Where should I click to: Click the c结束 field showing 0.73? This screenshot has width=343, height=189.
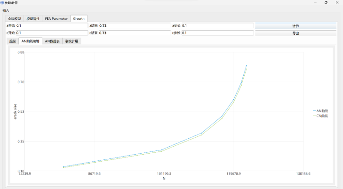pyautogui.click(x=135, y=33)
